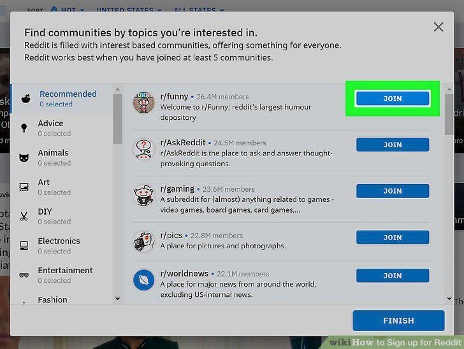This screenshot has height=349, width=464.
Task: Click the r/gaming community avatar
Action: coord(143,196)
